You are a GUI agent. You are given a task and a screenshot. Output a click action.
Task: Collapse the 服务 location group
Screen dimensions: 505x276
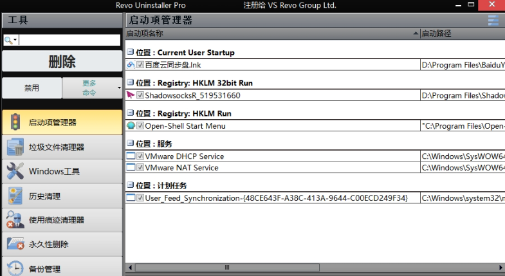[x=130, y=143]
